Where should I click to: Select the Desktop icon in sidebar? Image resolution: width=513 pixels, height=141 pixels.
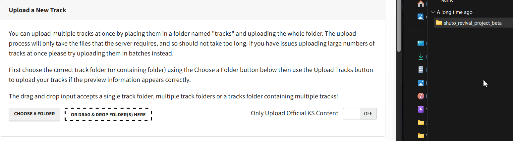click(x=421, y=43)
